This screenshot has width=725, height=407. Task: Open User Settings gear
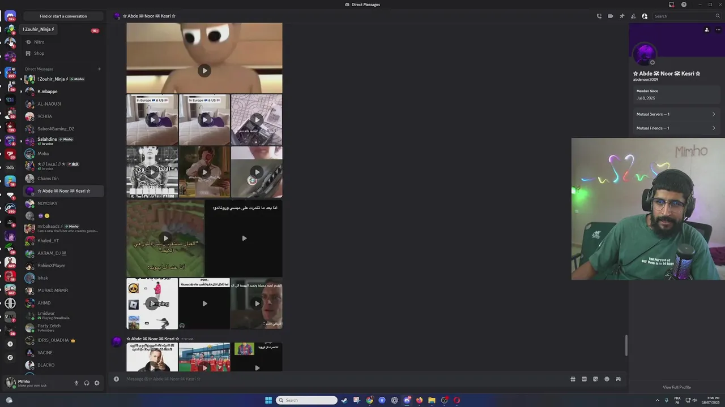coord(97,383)
